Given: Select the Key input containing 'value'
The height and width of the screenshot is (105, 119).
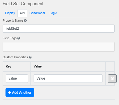Looking at the screenshot, I should point(17,78).
